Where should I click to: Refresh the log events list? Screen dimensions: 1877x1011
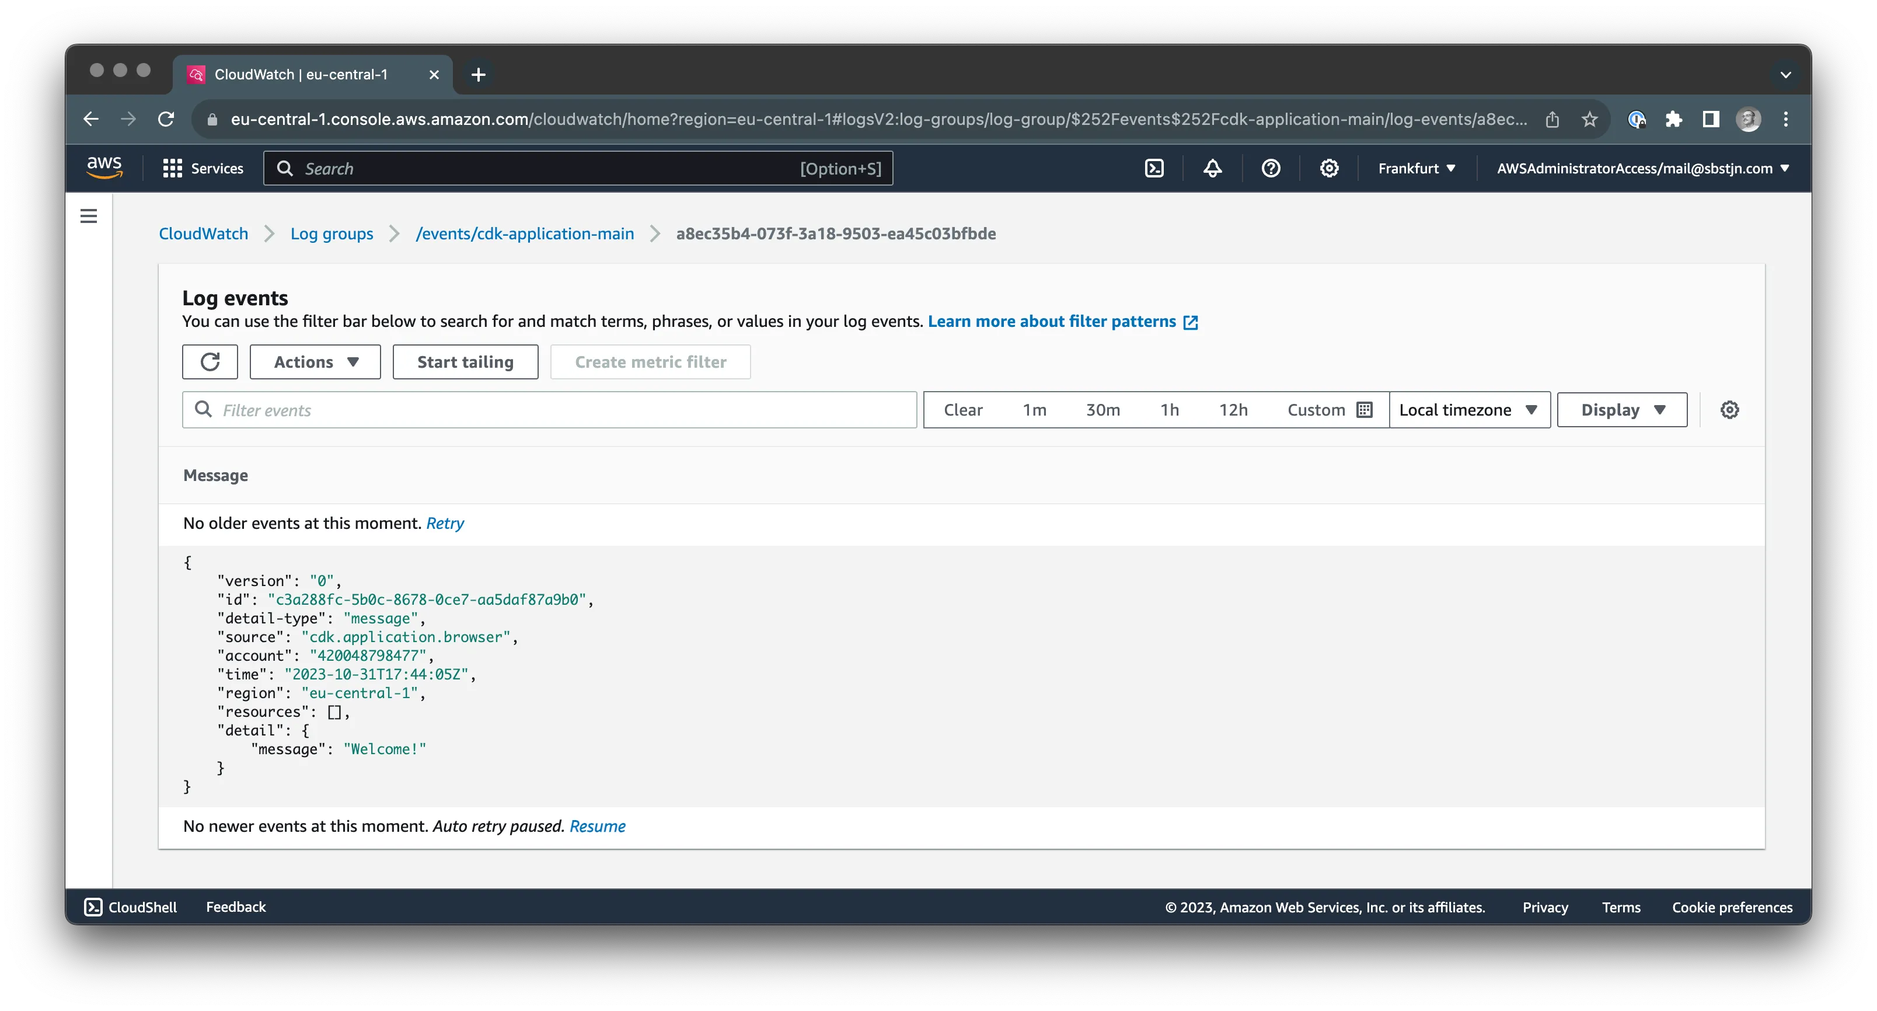[x=210, y=361]
